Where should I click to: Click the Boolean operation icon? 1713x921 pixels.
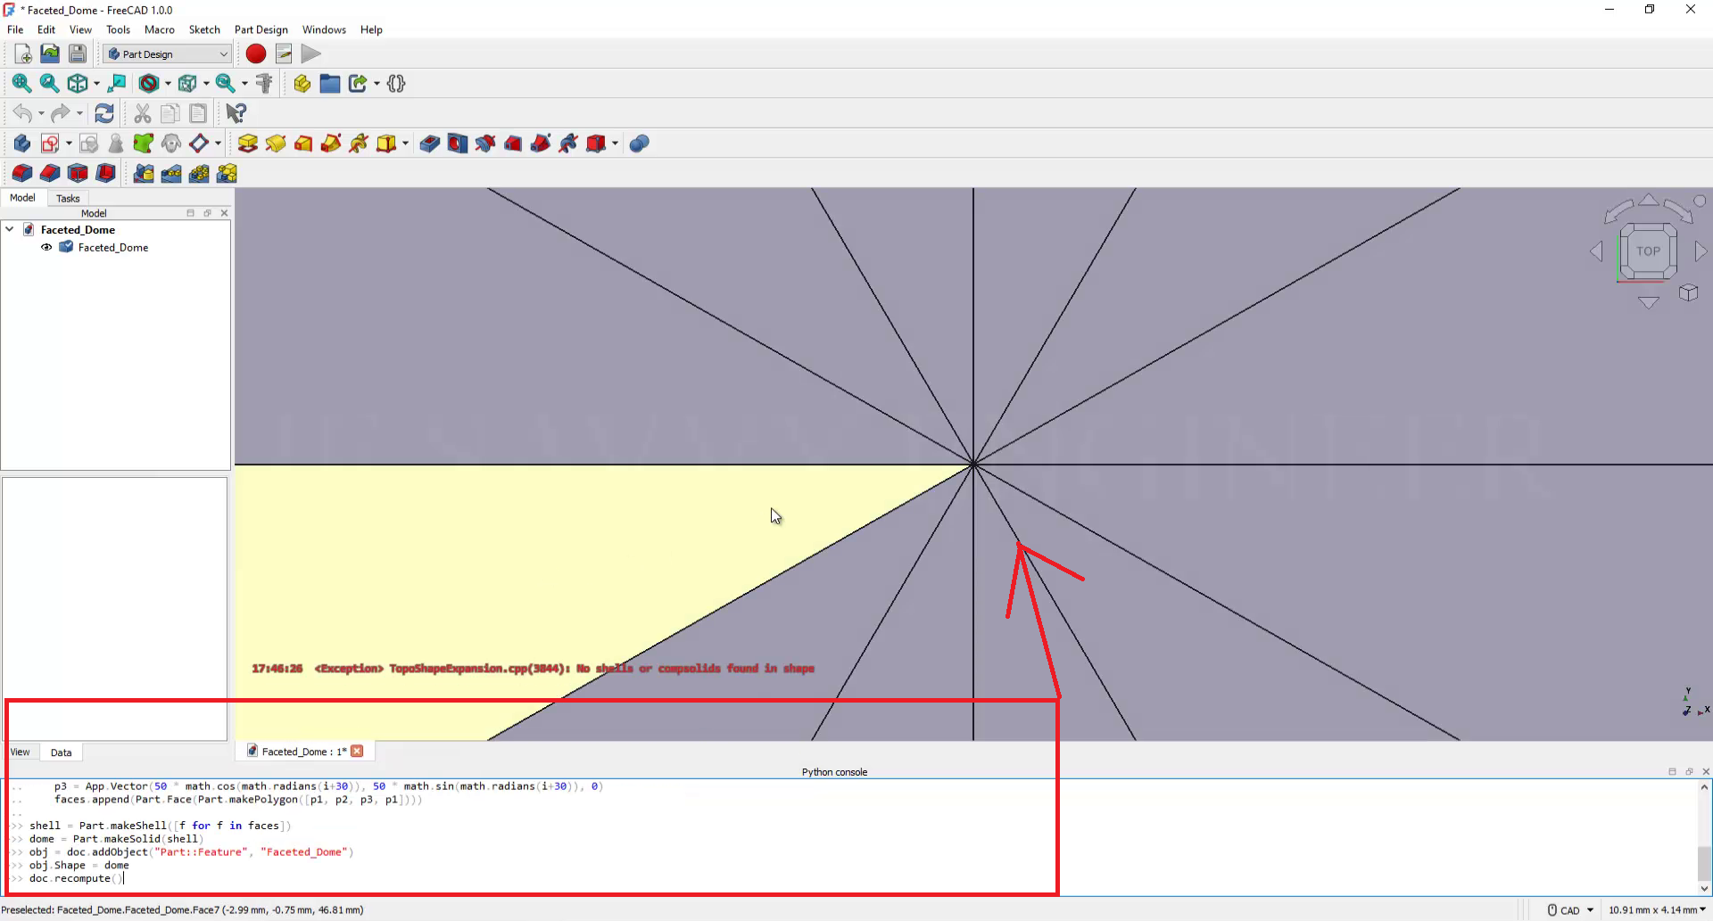point(639,144)
